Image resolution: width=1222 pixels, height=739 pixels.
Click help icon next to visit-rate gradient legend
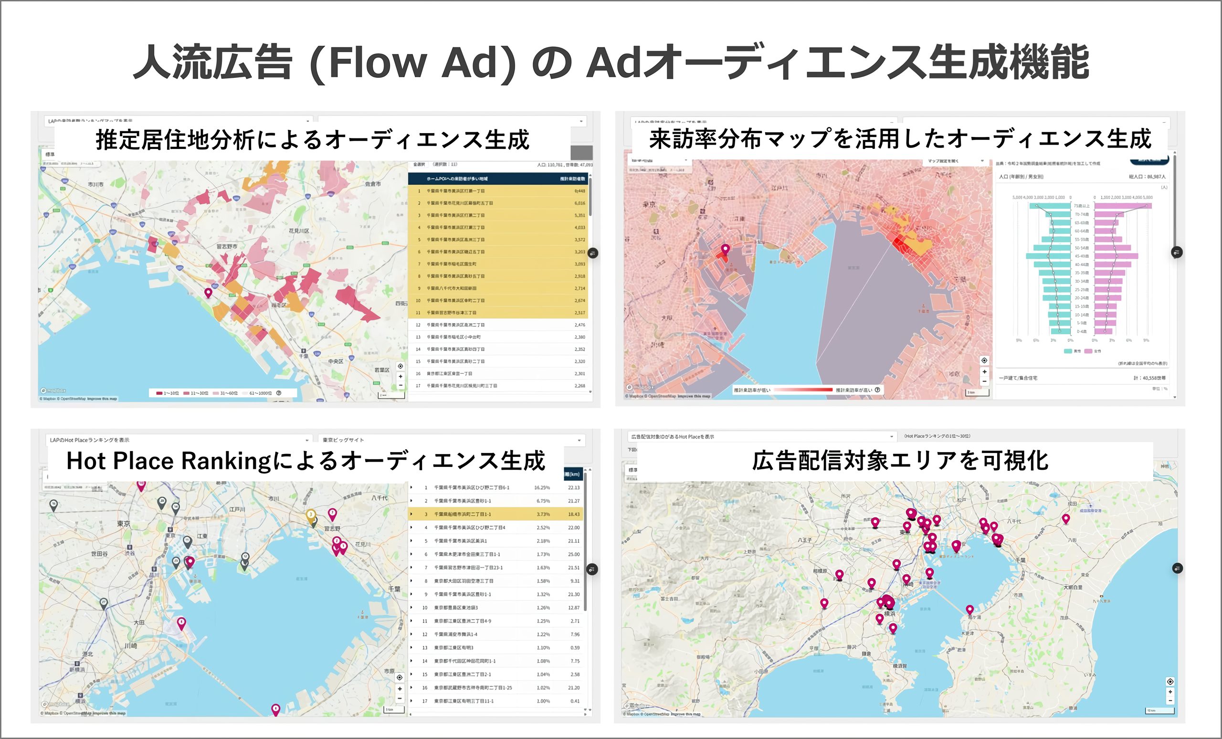point(877,390)
